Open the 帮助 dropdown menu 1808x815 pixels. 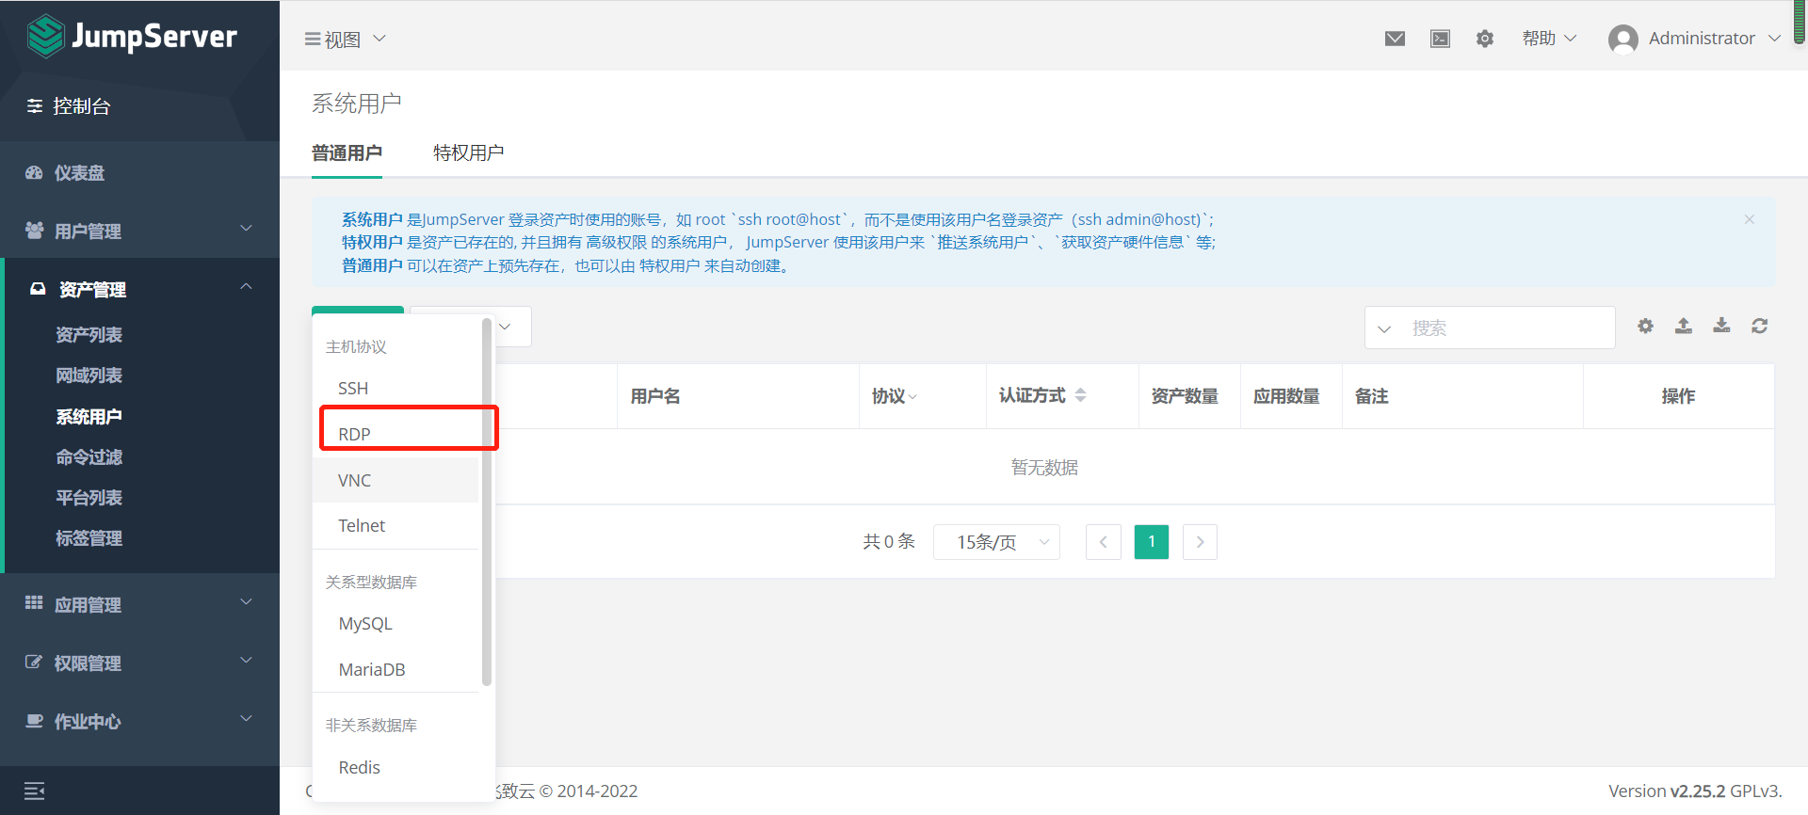click(x=1549, y=39)
